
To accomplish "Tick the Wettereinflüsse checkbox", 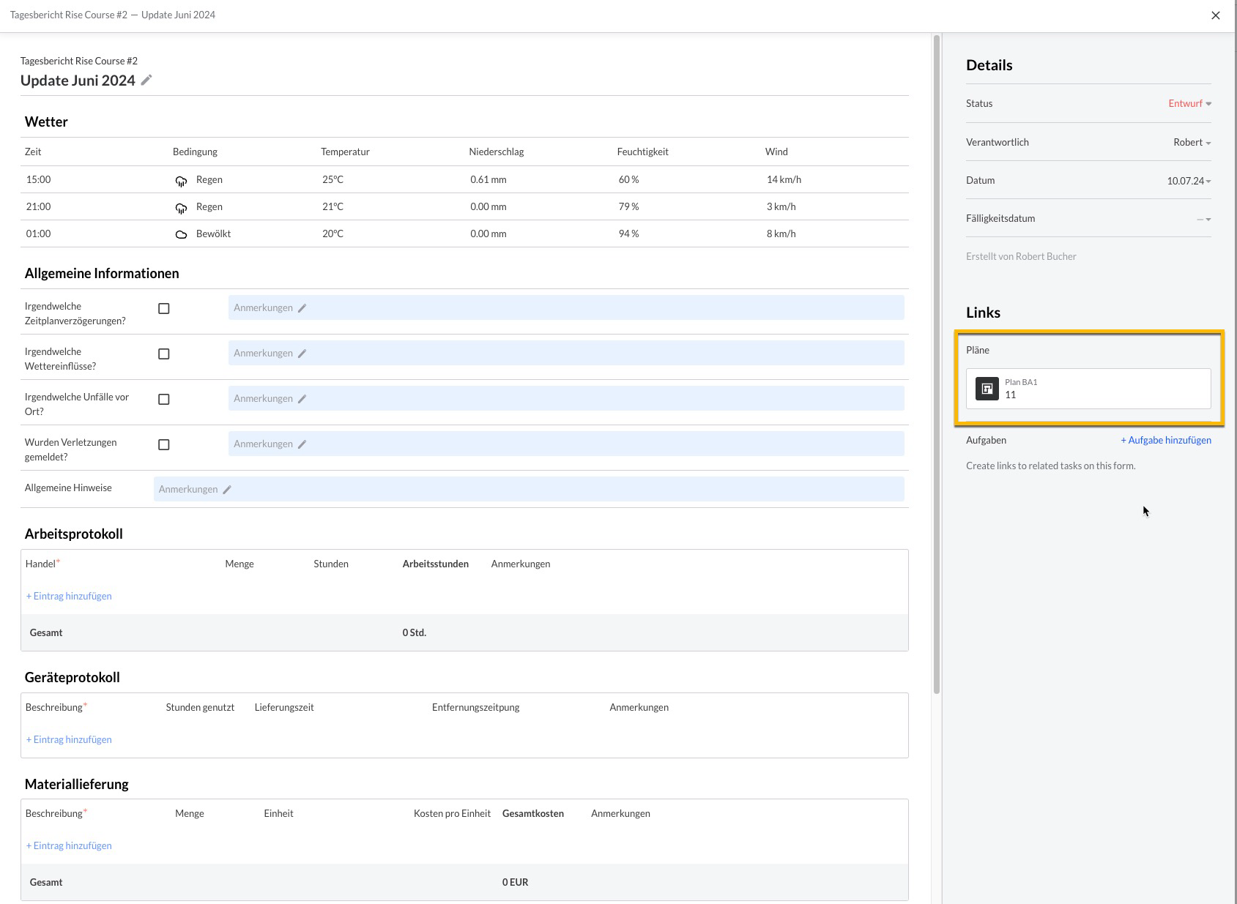I will tap(164, 354).
